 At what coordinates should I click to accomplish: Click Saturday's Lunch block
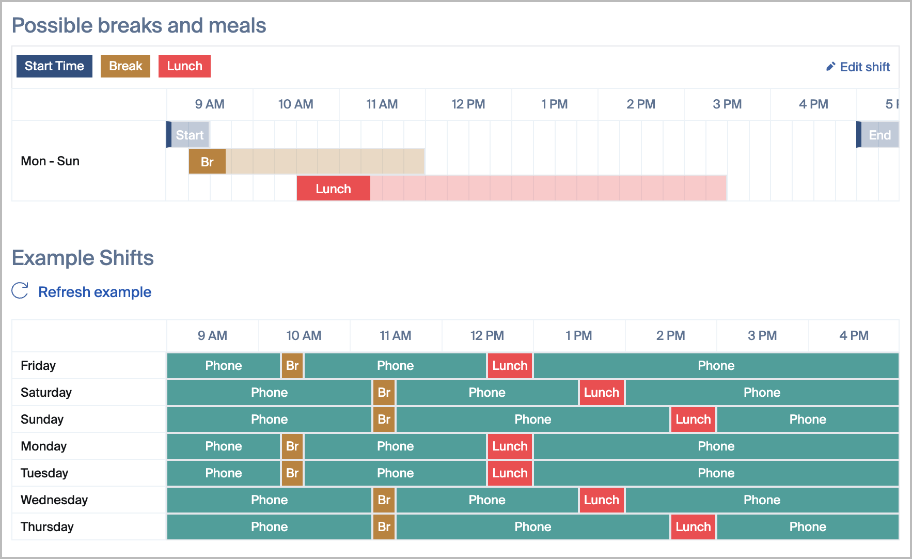click(601, 393)
